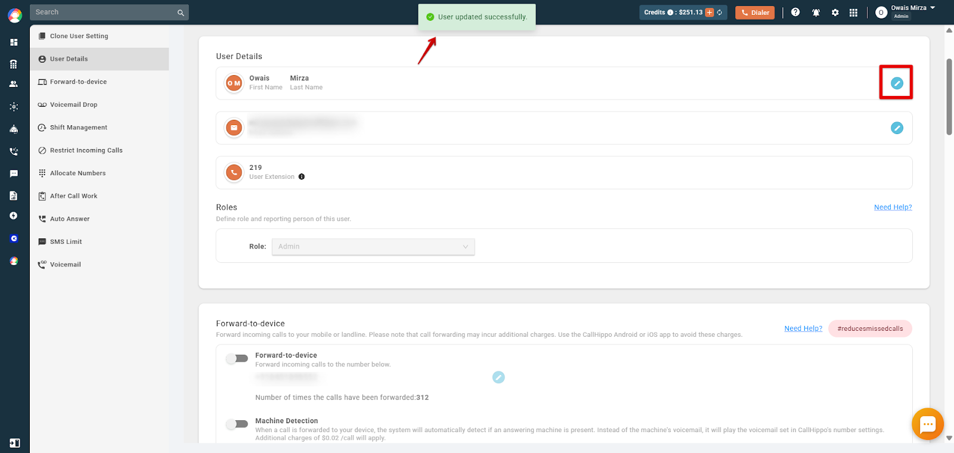The width and height of the screenshot is (954, 453).
Task: Click the top-right O profile avatar
Action: (881, 13)
